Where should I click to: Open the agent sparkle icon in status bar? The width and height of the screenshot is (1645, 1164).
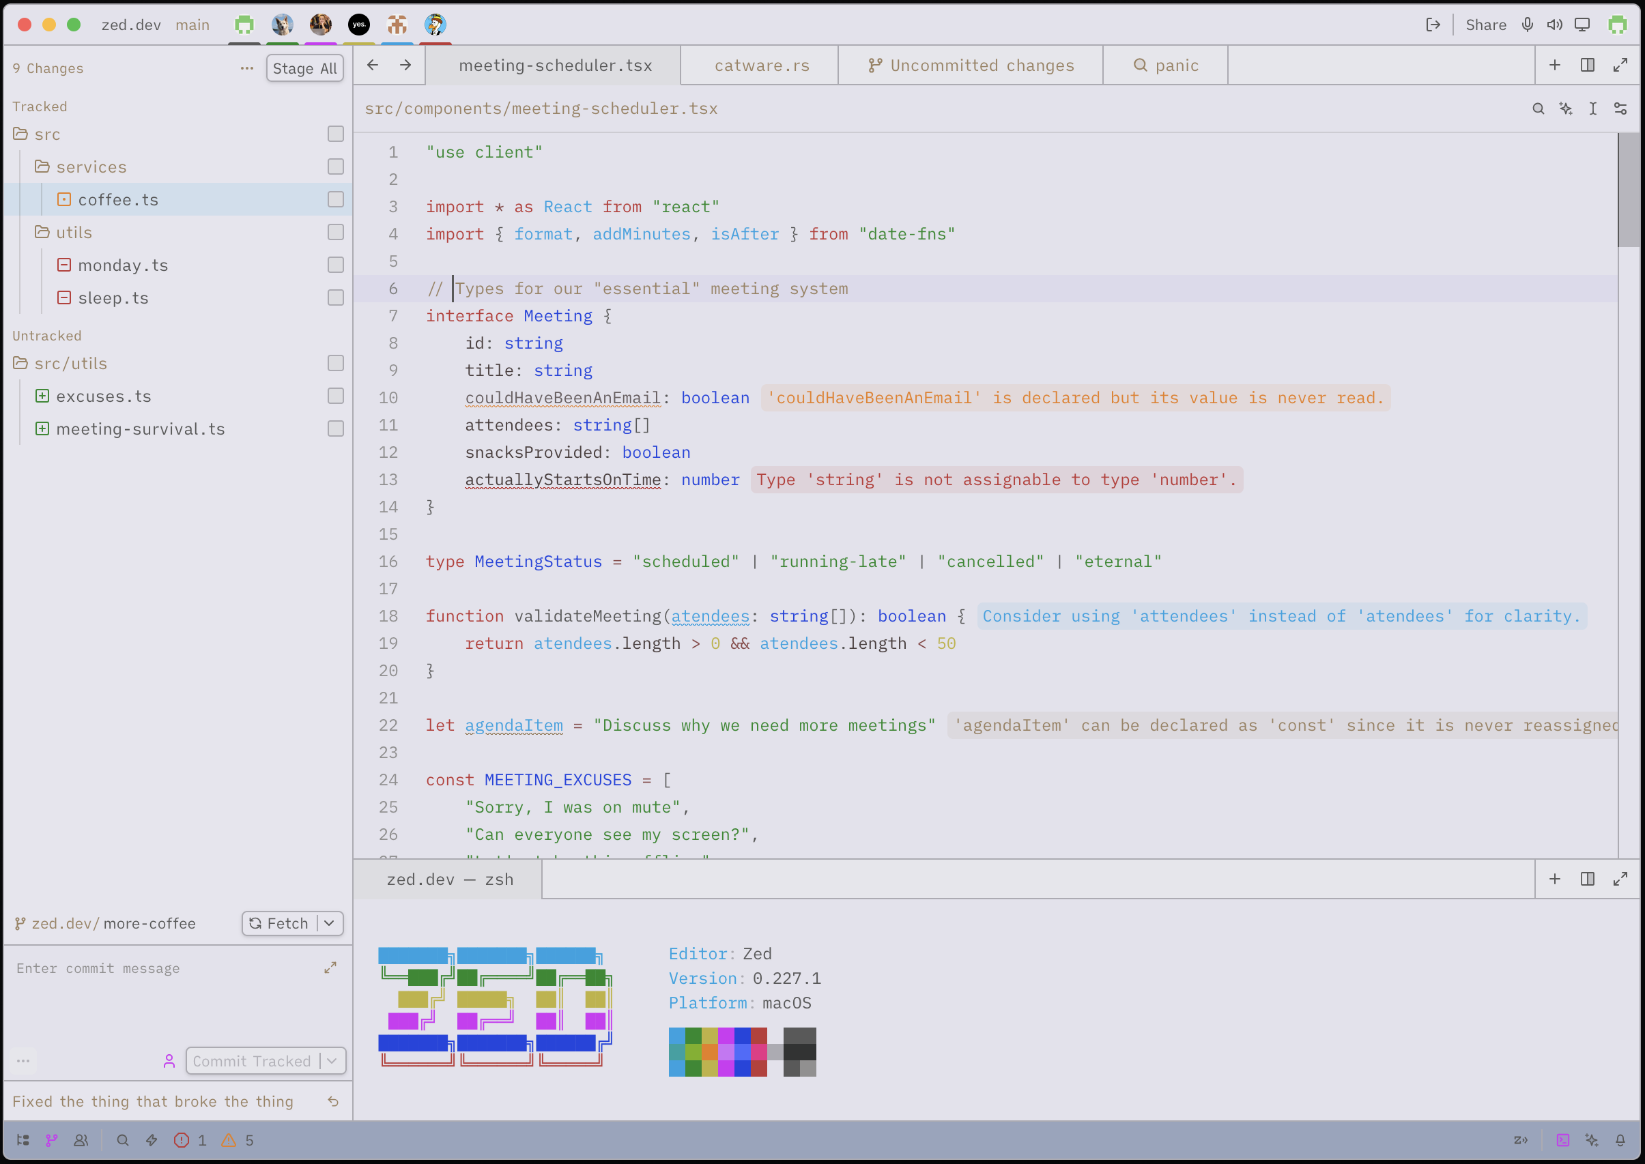(x=1592, y=1140)
